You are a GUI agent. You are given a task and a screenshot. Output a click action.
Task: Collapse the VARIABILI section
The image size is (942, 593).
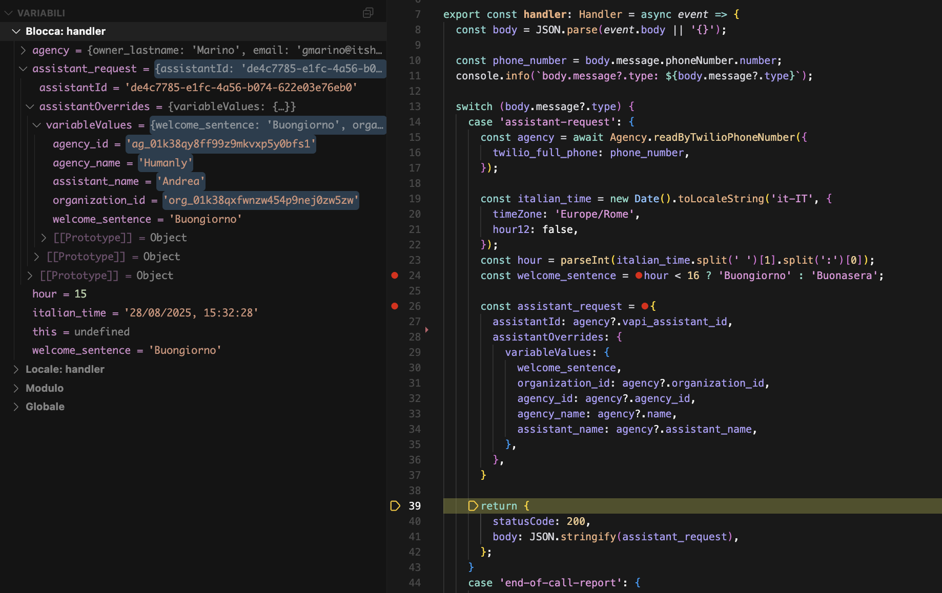click(x=9, y=13)
